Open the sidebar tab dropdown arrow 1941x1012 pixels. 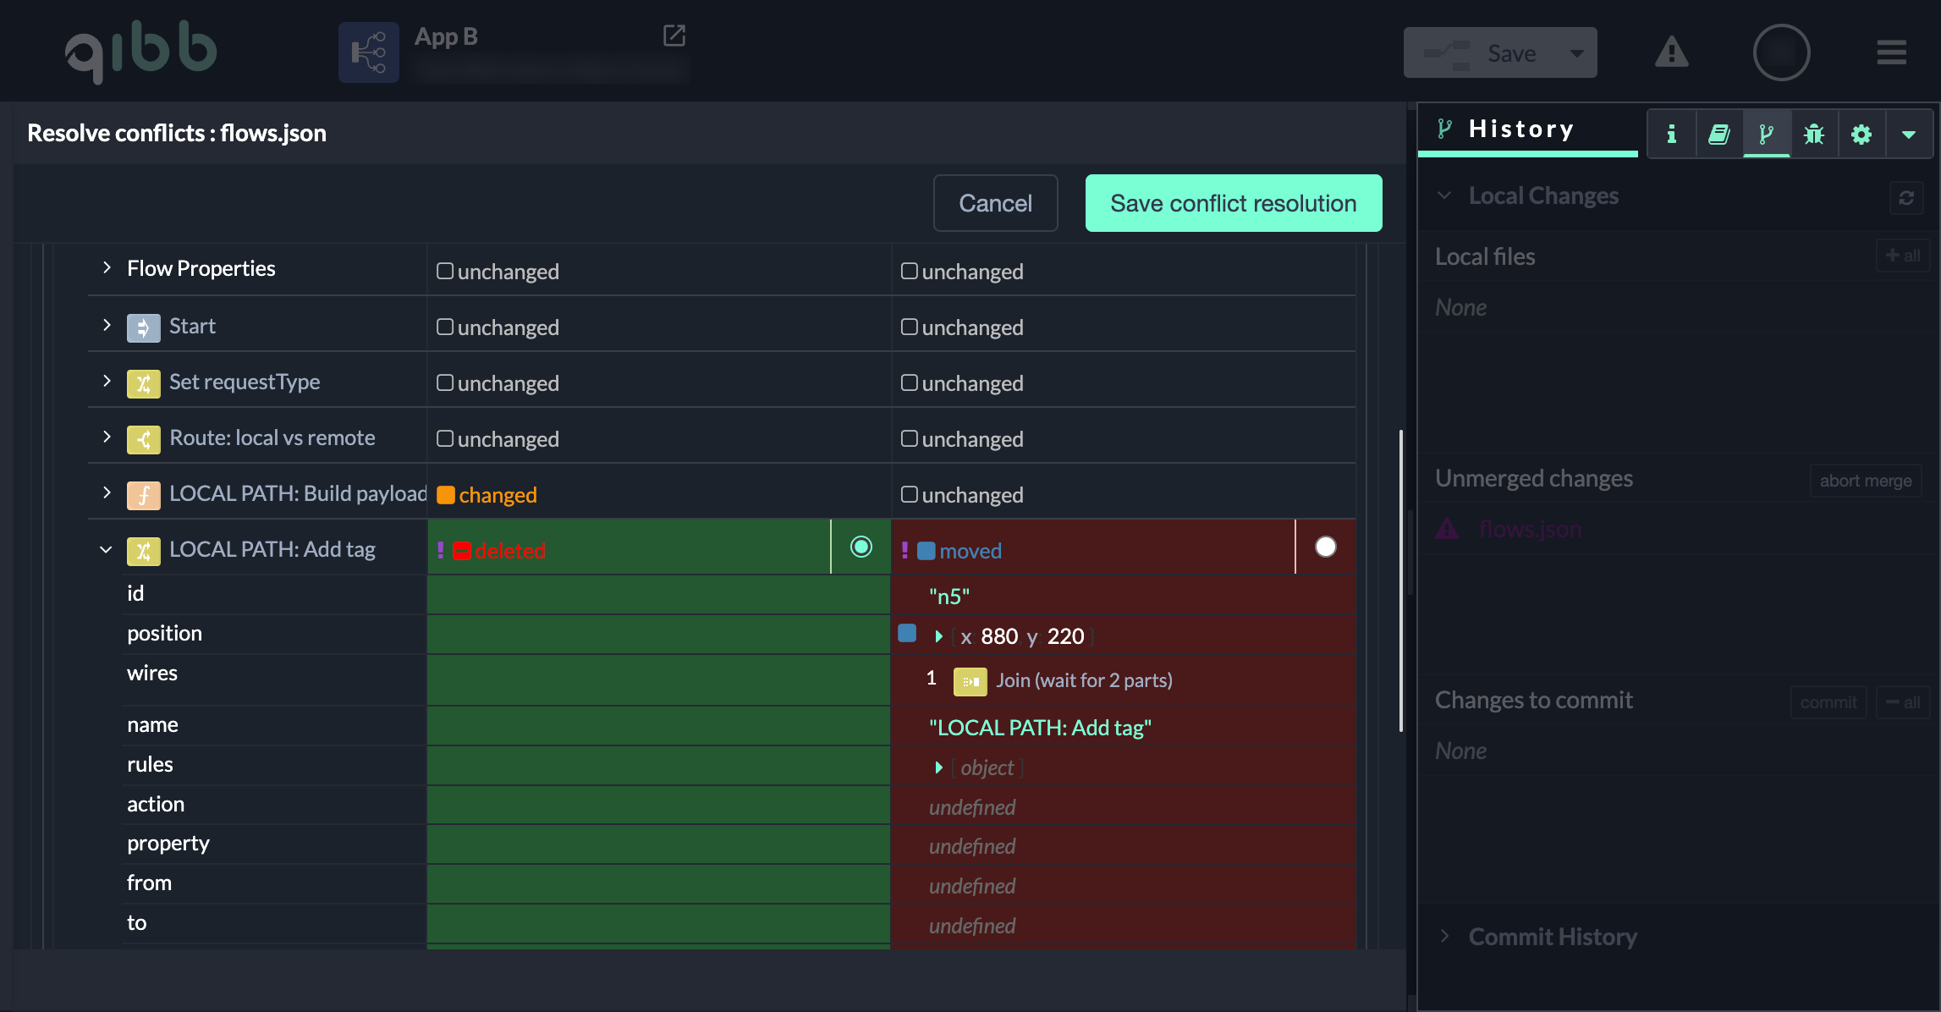click(x=1908, y=134)
